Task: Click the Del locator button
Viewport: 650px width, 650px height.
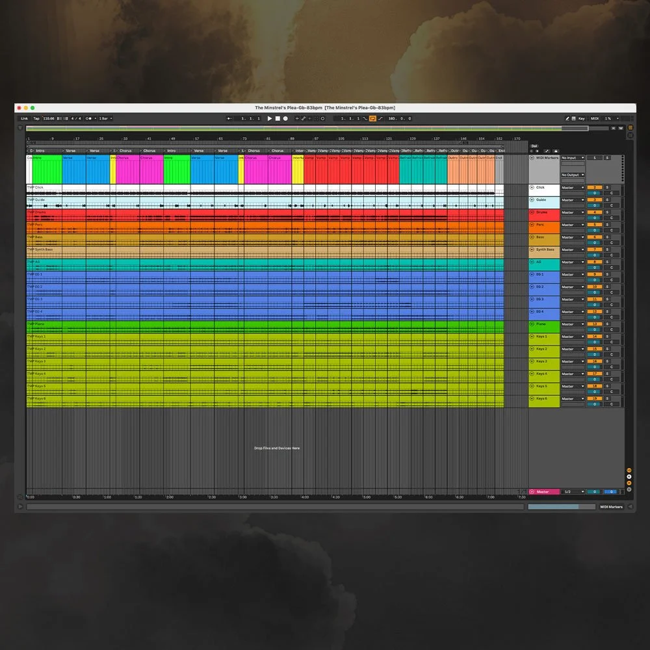Action: pyautogui.click(x=534, y=146)
